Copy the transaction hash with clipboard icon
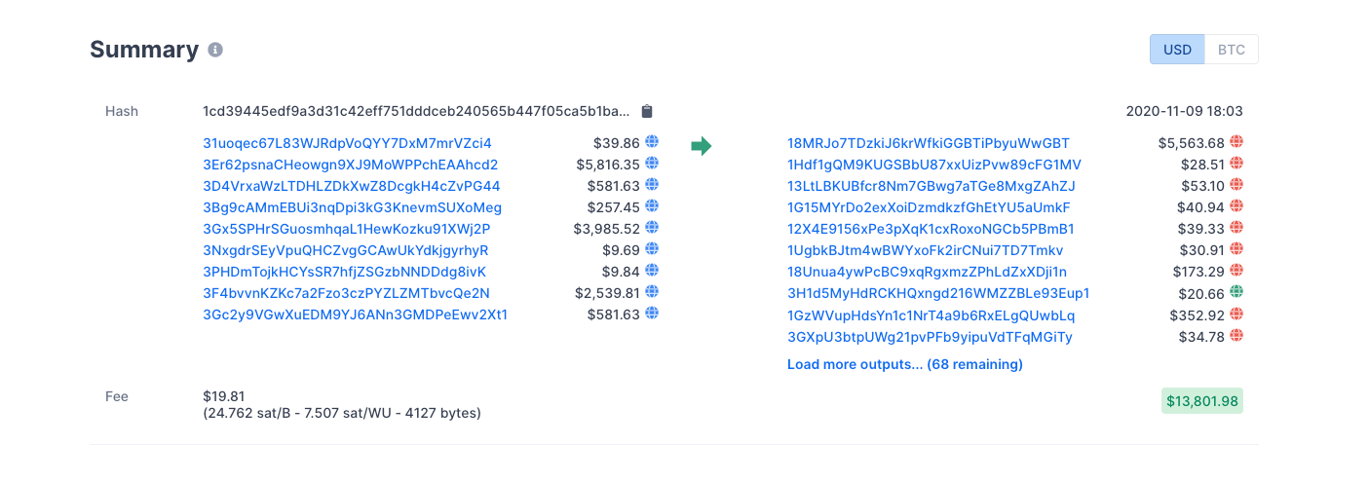 coord(647,111)
